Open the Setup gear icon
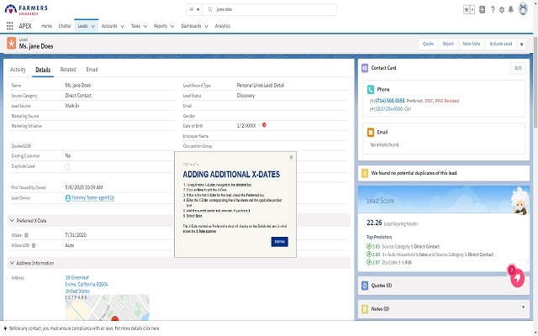Image resolution: width=538 pixels, height=336 pixels. [502, 9]
